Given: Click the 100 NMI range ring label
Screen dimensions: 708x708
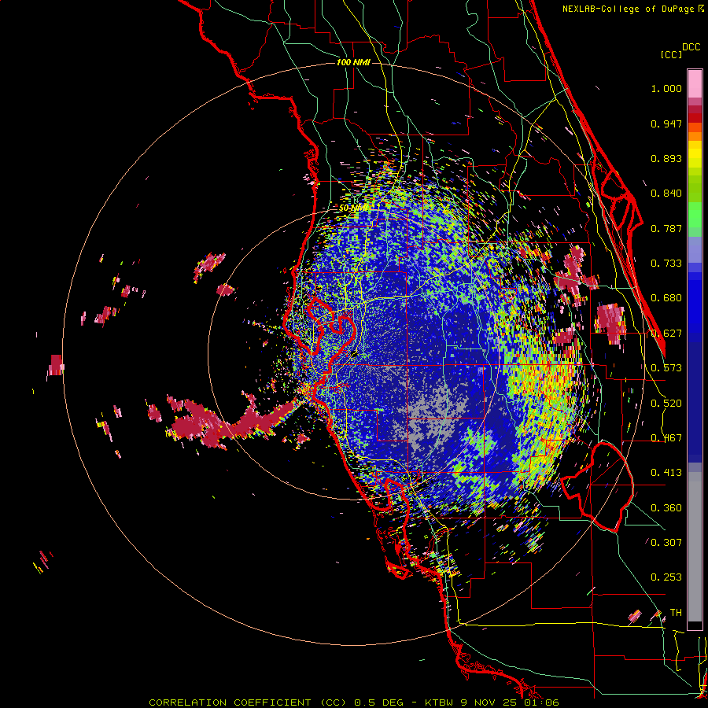Looking at the screenshot, I should click(x=353, y=62).
